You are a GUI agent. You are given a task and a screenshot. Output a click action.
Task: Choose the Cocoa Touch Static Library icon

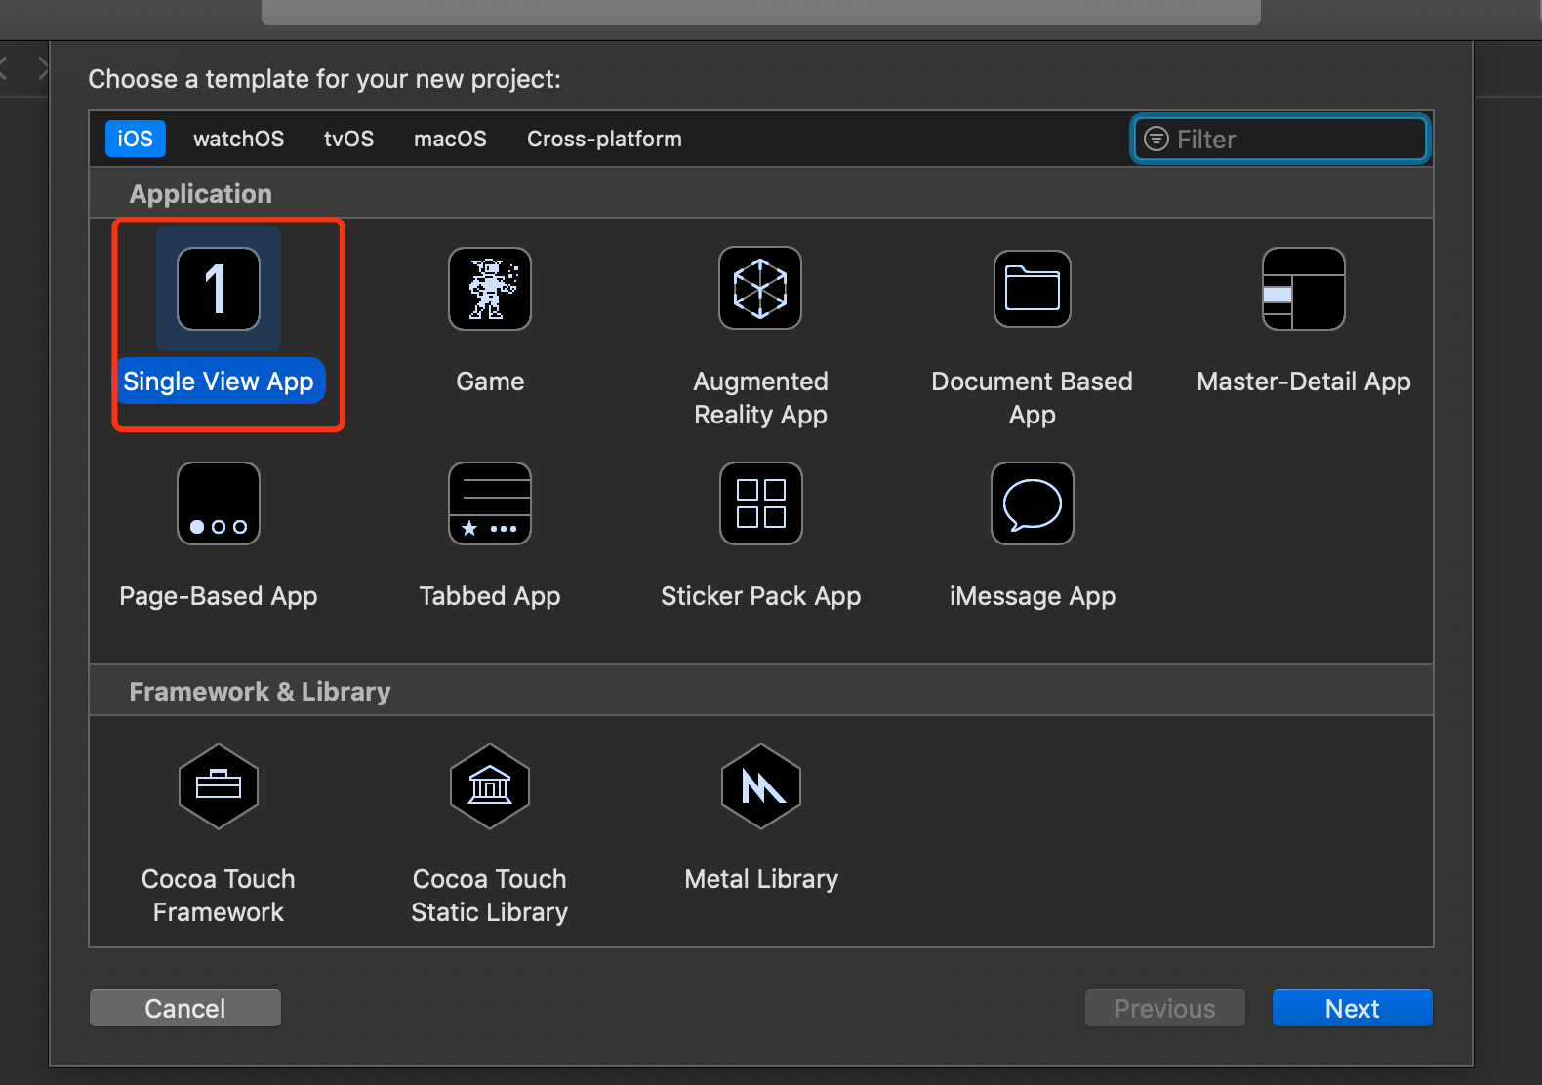(490, 786)
